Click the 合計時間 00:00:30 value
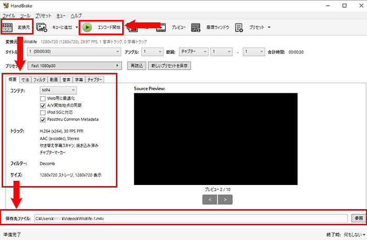 pyautogui.click(x=296, y=52)
